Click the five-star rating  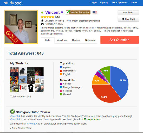(48, 17)
